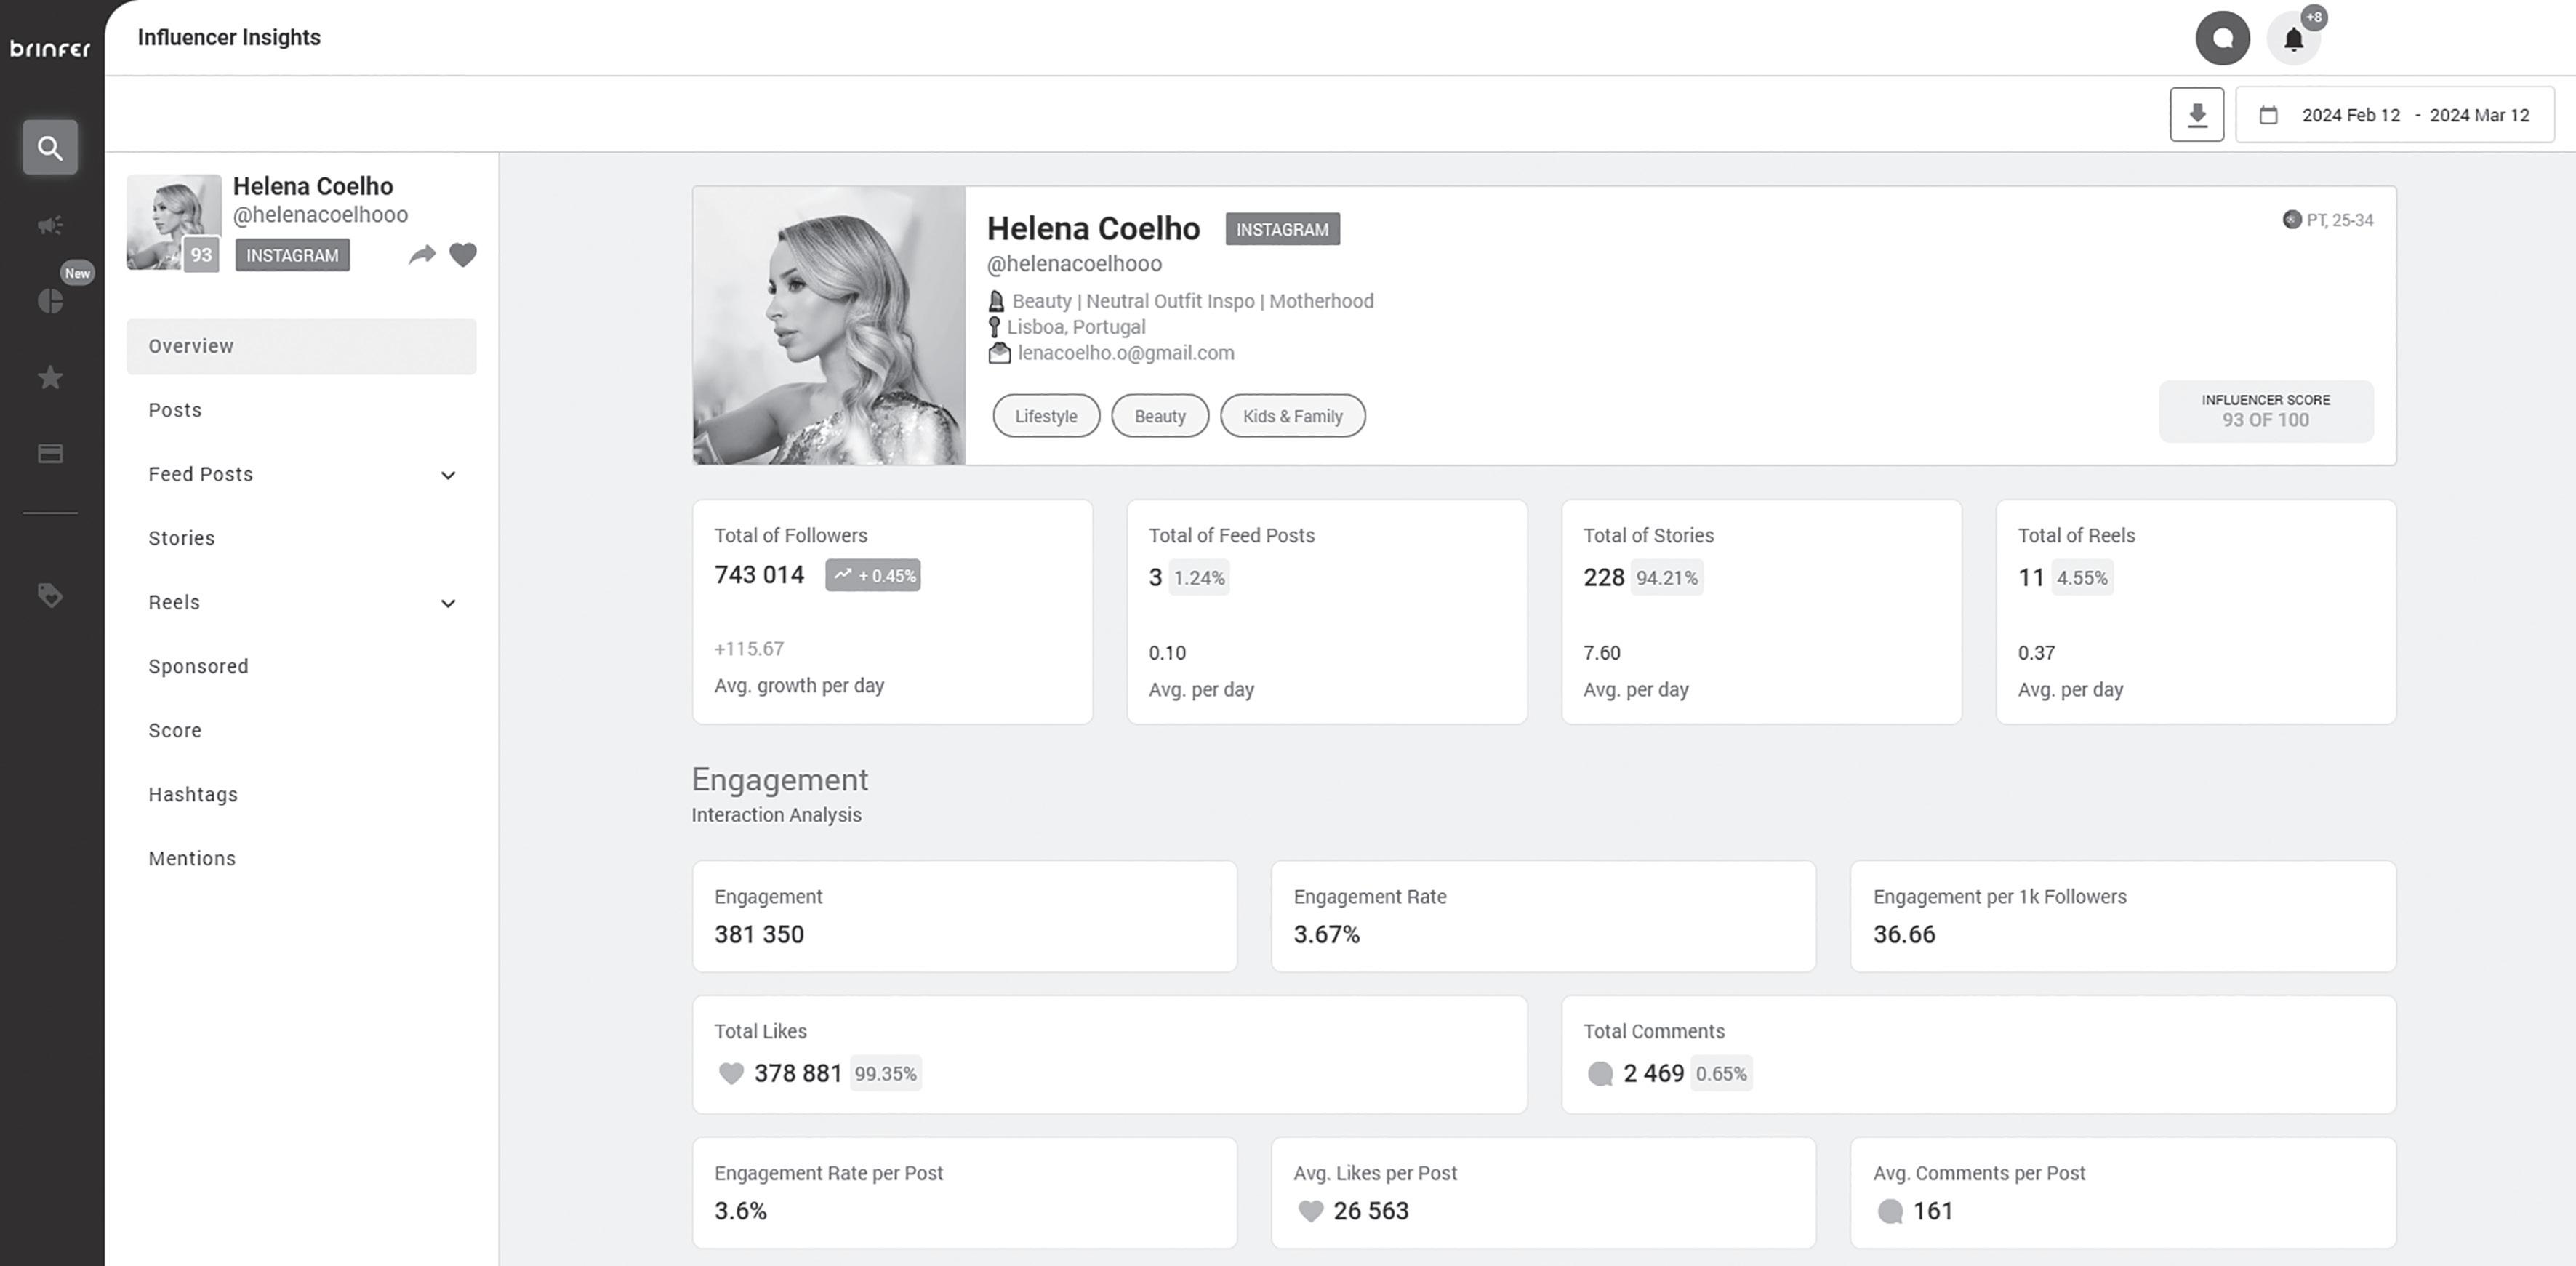Expand the Feed Posts submenu chevron

[448, 475]
